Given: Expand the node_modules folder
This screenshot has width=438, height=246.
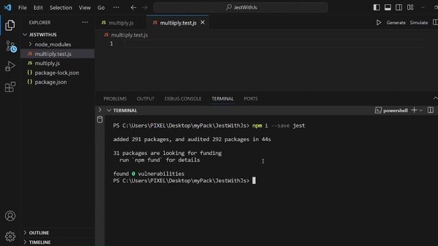Looking at the screenshot, I should (x=53, y=44).
